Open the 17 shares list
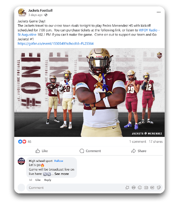The height and width of the screenshot is (204, 181). click(x=156, y=142)
